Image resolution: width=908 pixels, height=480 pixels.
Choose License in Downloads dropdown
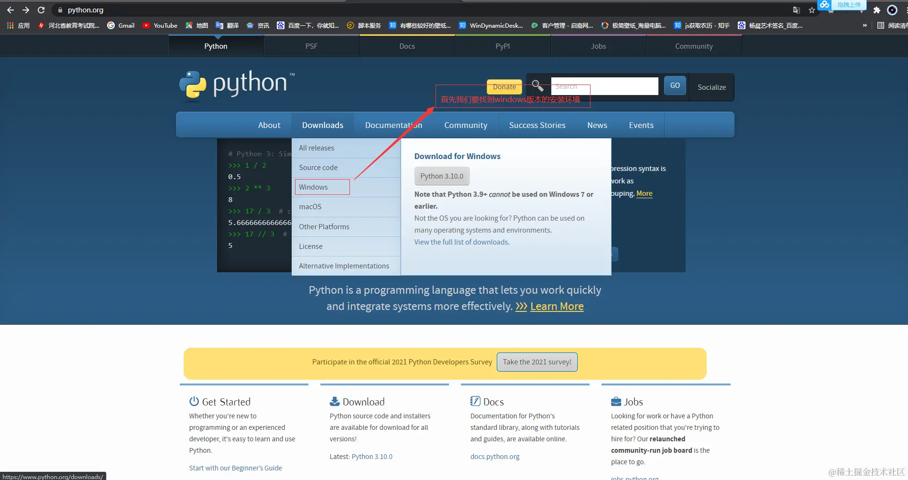pos(346,246)
